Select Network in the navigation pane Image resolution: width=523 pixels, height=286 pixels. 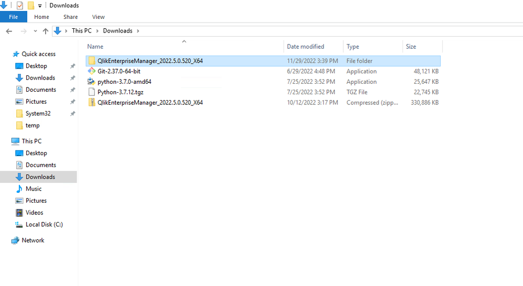pos(32,240)
